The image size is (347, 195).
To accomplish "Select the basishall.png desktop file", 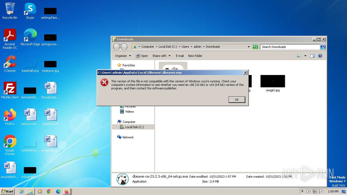I will click(30, 66).
